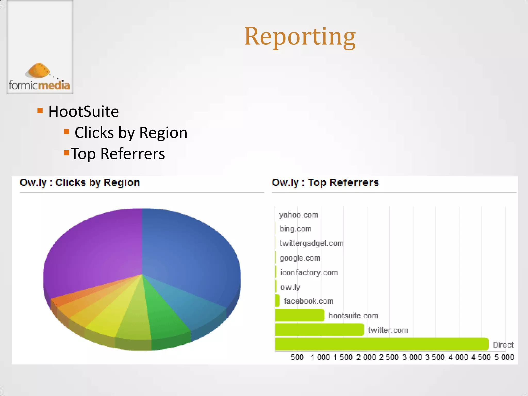Click the Top Referrers bullet
This screenshot has height=396, width=528.
pyautogui.click(x=118, y=154)
